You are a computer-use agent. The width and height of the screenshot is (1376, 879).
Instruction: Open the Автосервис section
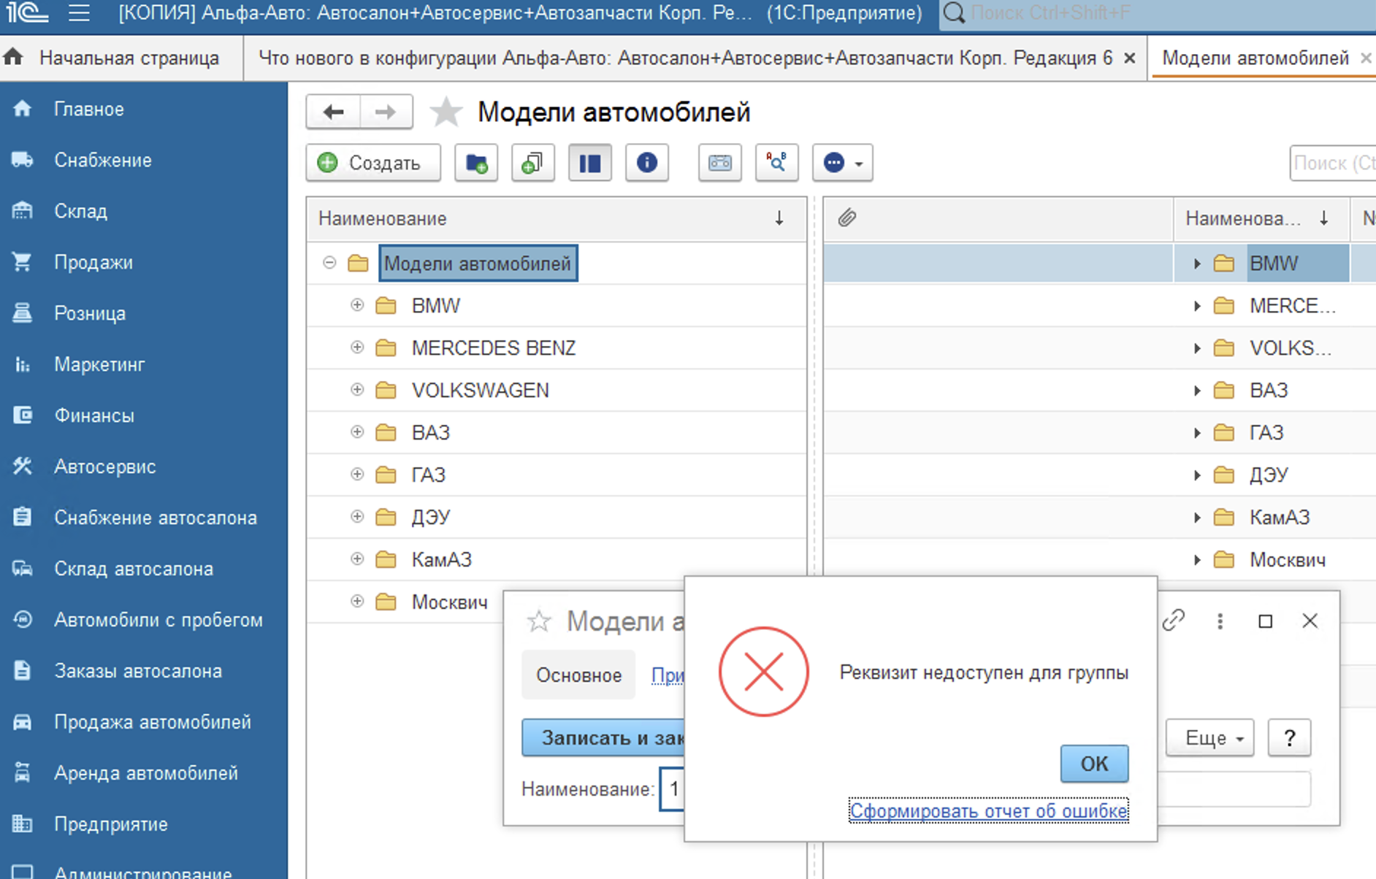point(105,467)
